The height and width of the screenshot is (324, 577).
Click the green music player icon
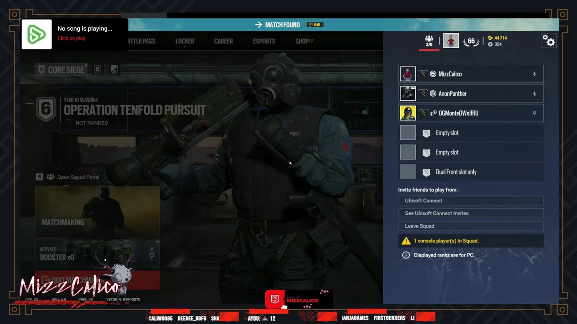coord(37,34)
